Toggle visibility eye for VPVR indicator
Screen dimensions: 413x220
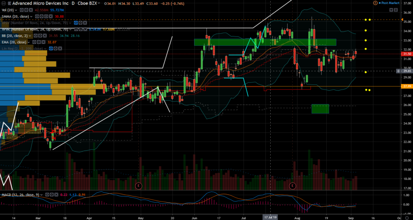coord(76,29)
